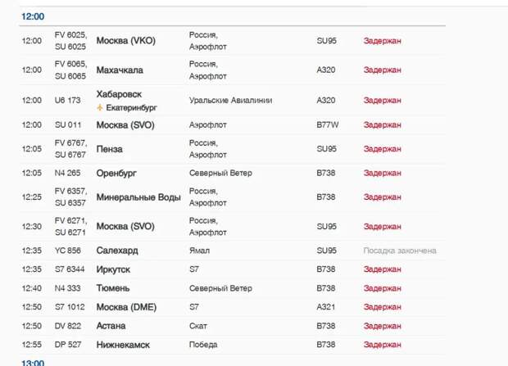Click Задержан status for the Махачкала flight
The image size is (508, 366).
383,70
